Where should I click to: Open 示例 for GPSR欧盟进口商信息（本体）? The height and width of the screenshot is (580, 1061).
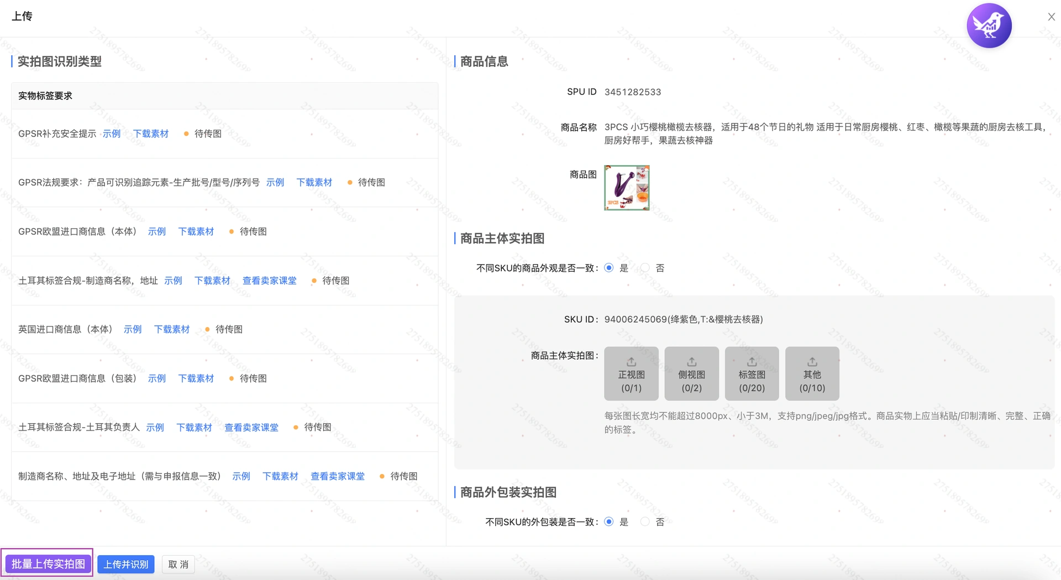[157, 231]
